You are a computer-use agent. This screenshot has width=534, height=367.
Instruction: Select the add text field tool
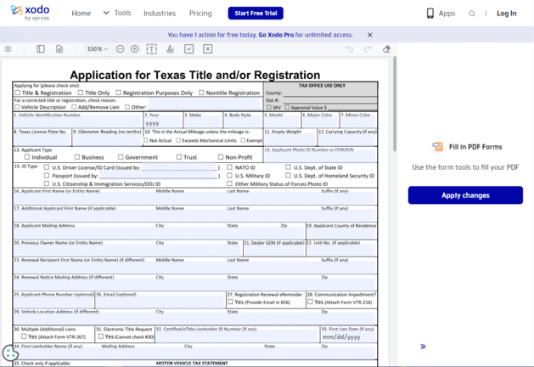point(152,49)
